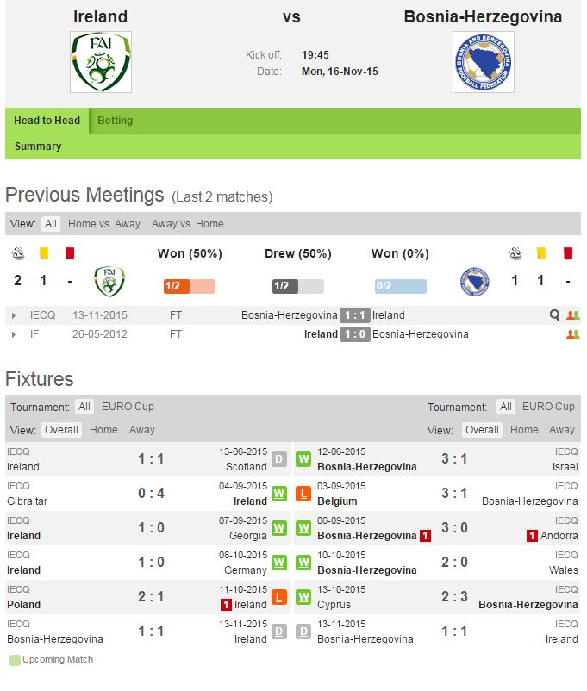The width and height of the screenshot is (587, 691).
Task: Switch to the Betting tab
Action: [x=115, y=121]
